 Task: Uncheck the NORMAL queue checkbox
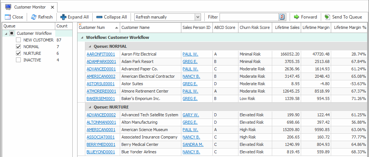[x=19, y=47]
